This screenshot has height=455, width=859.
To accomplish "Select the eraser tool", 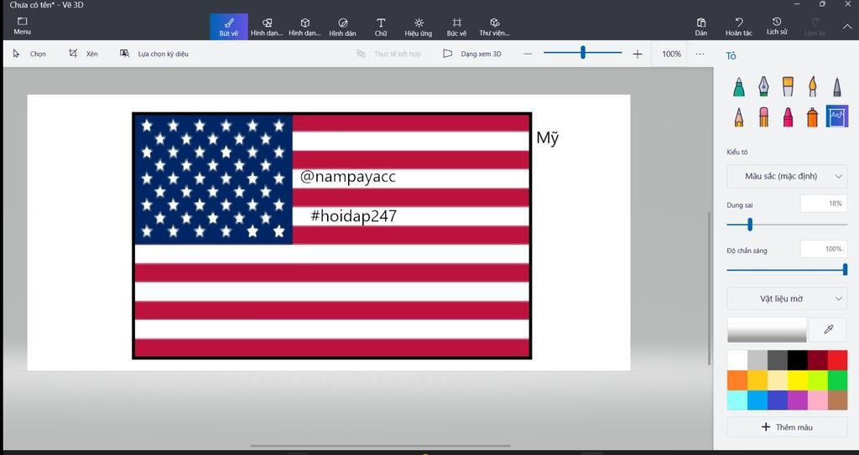I will point(763,116).
